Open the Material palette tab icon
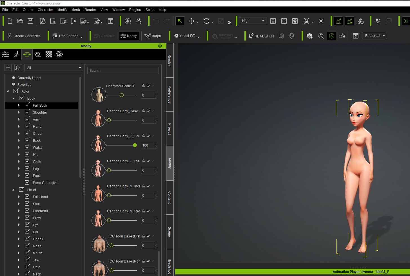Screen dimensions: 410x276 [x=38, y=54]
